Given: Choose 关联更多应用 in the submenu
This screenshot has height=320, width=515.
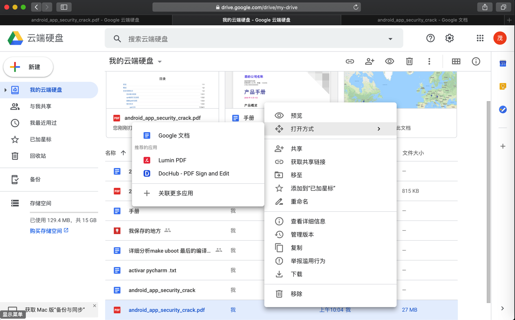Looking at the screenshot, I should (198, 193).
